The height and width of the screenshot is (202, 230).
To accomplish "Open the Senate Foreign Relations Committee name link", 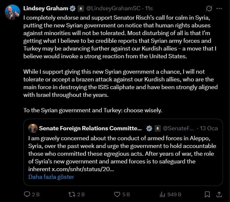I will click(90, 128).
